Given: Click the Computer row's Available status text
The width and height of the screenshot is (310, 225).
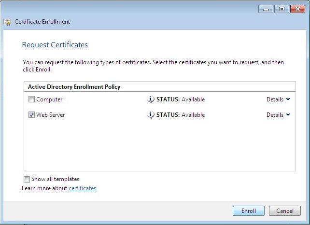Looking at the screenshot, I should (193, 99).
